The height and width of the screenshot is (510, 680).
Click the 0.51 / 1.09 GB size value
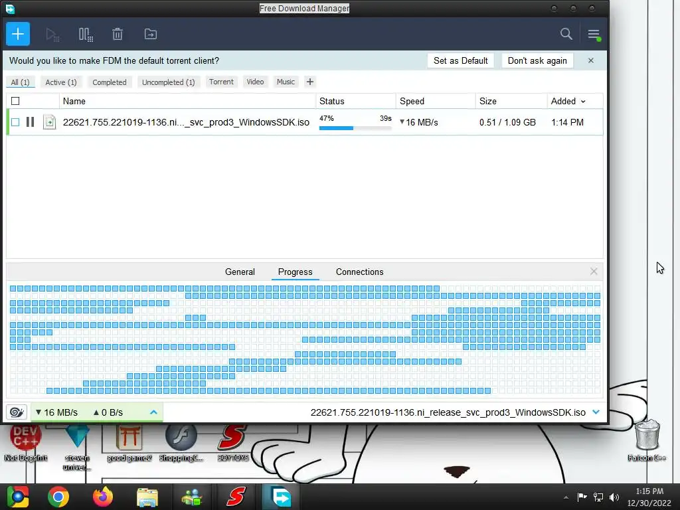tap(507, 123)
